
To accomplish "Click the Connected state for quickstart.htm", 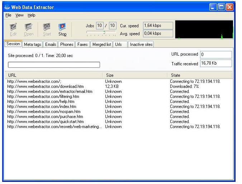I will 180,122.
